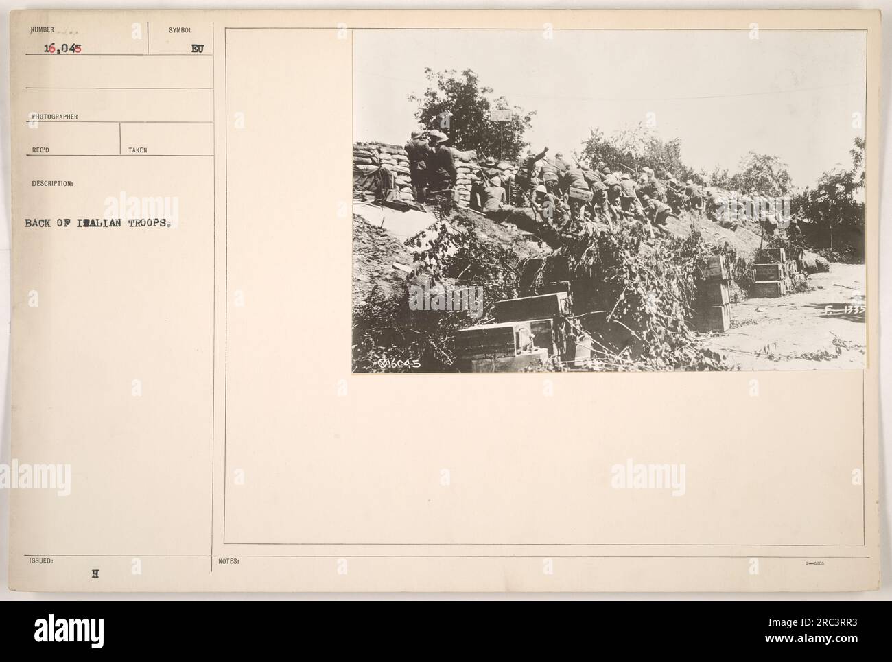Click the DESCRIPTION: label
This screenshot has height=662, width=892.
52,183
